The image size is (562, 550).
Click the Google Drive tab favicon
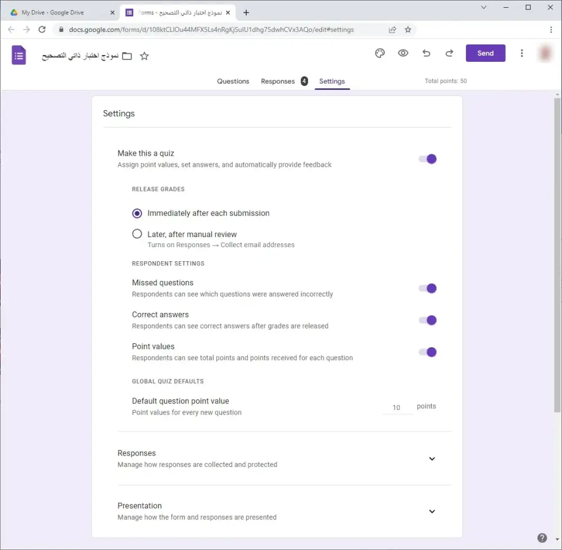(14, 12)
